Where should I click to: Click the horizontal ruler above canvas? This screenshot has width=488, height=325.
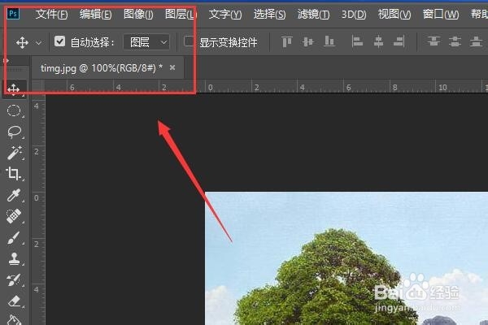266,86
